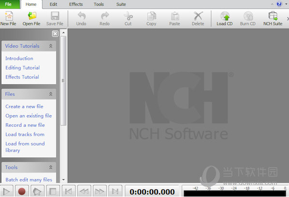The image size is (289, 197).
Task: Click the Scrub playback button
Action: coord(37,192)
